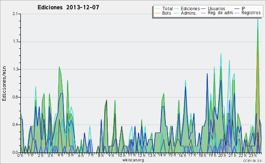Click the green peak at 4 h
Viewport: 266px width, 164px height.
[x=59, y=67]
